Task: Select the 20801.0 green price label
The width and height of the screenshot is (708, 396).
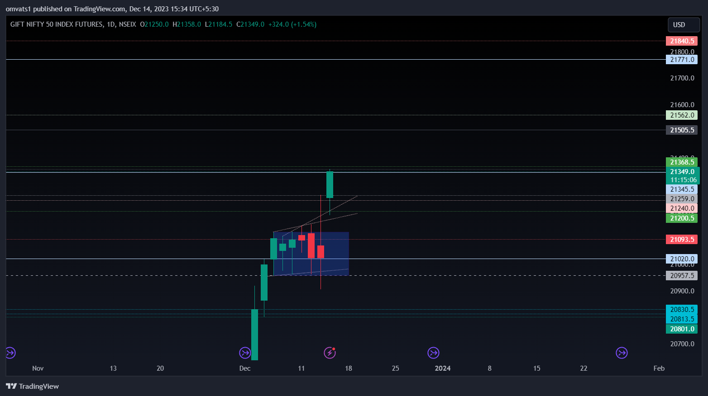Action: pos(682,329)
